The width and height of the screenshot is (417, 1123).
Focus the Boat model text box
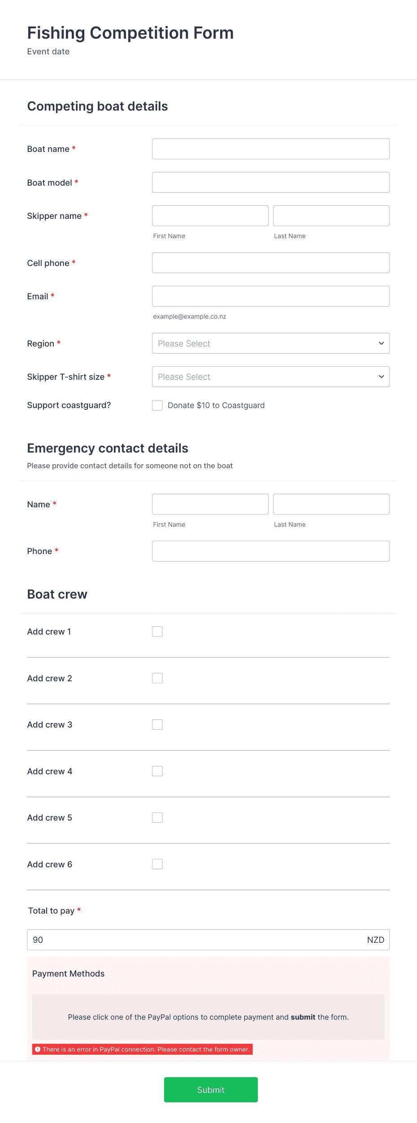tap(271, 182)
